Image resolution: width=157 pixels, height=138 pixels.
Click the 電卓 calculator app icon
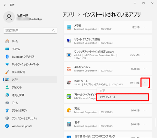(69, 124)
